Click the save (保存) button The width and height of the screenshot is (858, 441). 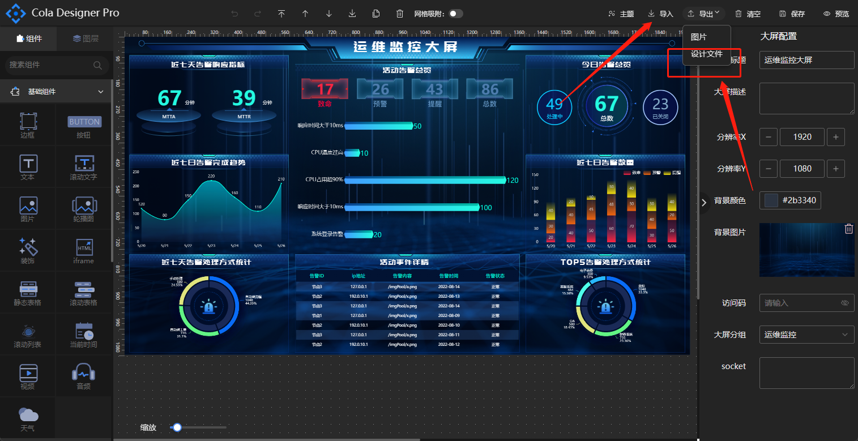point(792,14)
